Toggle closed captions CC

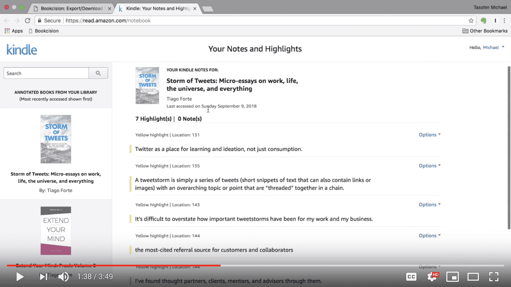411,277
